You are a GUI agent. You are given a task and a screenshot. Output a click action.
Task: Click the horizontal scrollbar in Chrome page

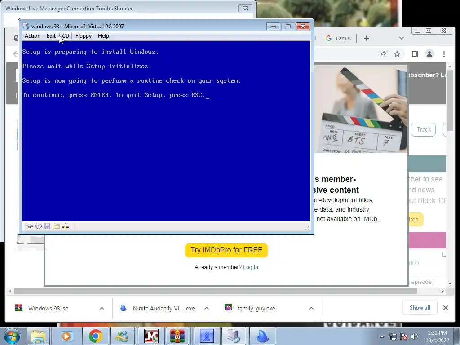216,291
